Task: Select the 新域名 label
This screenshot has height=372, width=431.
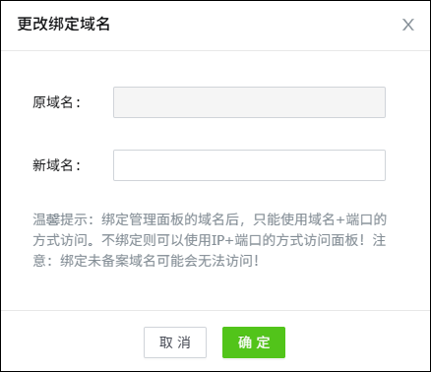Action: [56, 165]
